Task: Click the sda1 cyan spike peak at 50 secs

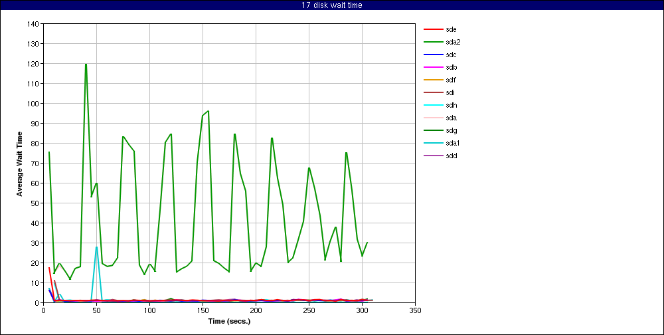Action: point(96,247)
